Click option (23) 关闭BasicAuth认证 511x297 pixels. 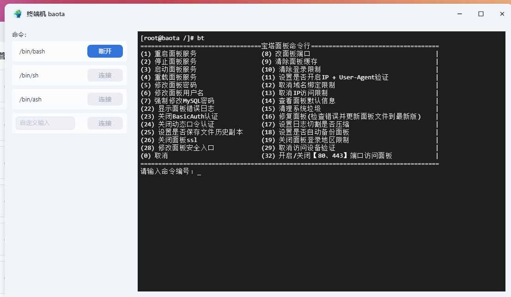[x=179, y=117]
